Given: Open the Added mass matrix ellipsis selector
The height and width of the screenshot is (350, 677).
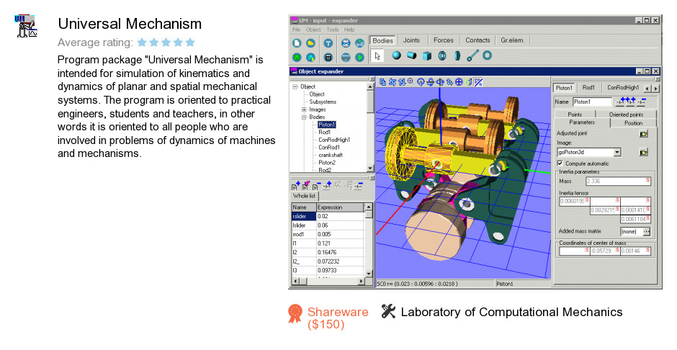Looking at the screenshot, I should [x=646, y=231].
